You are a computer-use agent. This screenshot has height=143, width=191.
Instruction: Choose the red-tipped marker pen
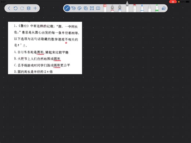point(134,8)
